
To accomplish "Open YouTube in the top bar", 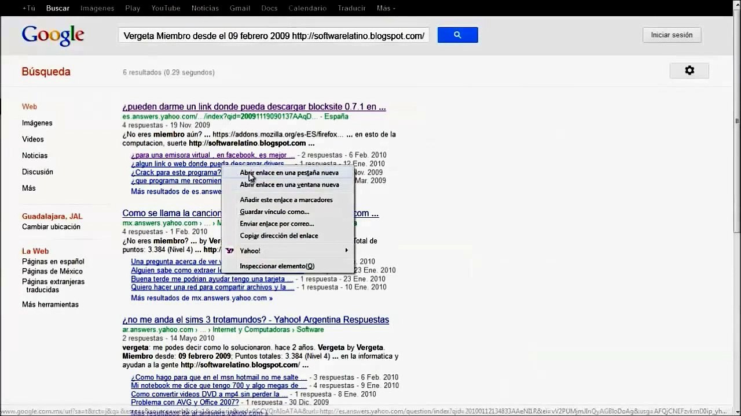I will tap(166, 8).
